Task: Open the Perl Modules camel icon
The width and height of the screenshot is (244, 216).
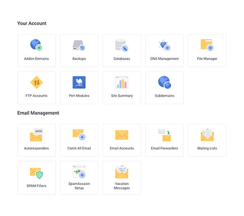Action: pyautogui.click(x=79, y=82)
